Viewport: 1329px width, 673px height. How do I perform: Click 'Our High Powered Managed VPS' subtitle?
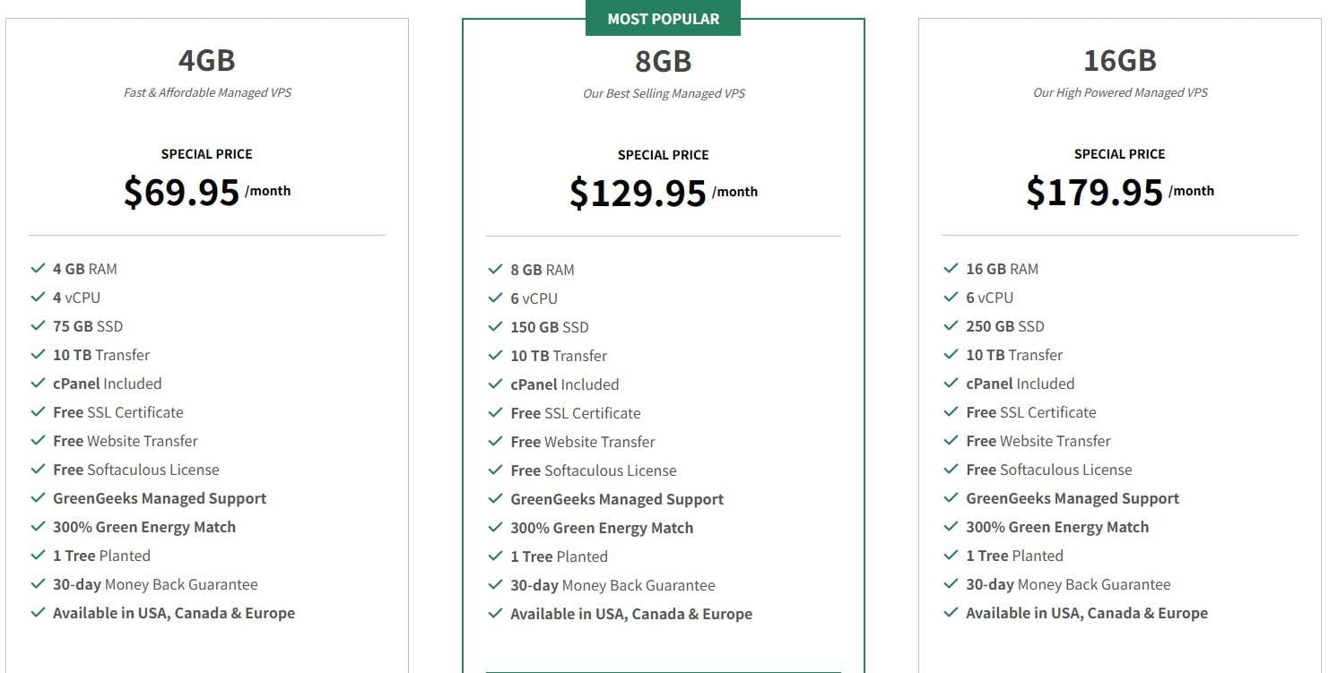[1119, 92]
